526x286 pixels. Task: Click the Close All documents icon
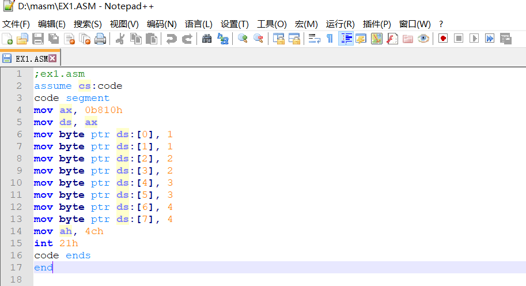click(85, 39)
